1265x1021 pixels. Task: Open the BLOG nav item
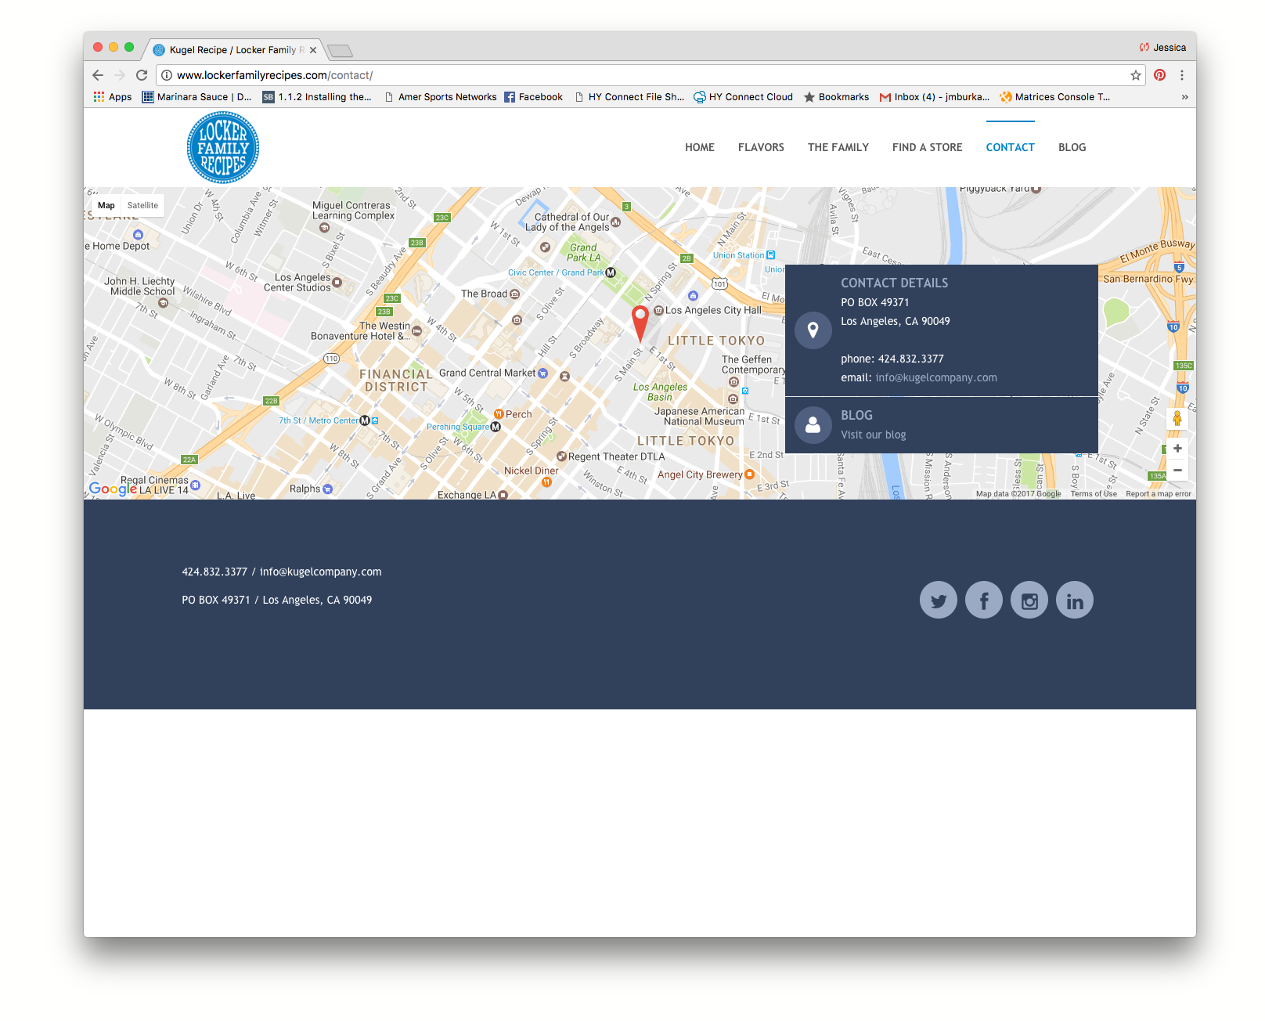[1072, 147]
